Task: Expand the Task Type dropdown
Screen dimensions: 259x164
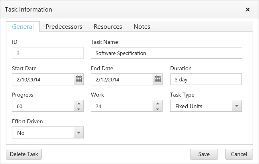Action: pos(237,106)
